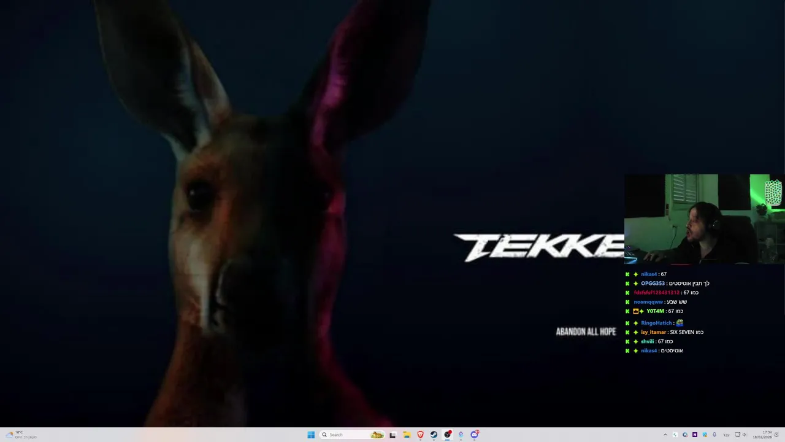Open the active taskbar app with red badge
785x442 pixels.
[x=447, y=435]
